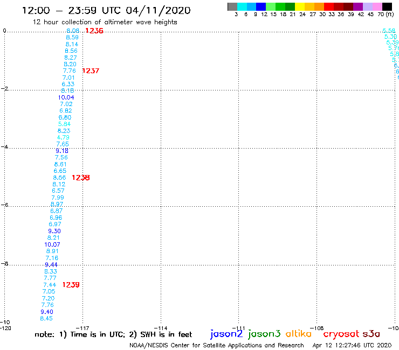Click the dark blue value 9.44

coord(51,264)
